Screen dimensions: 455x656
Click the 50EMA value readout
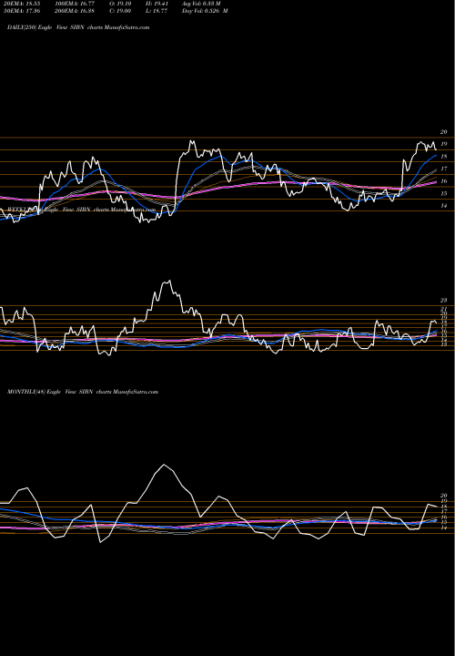coord(22,11)
